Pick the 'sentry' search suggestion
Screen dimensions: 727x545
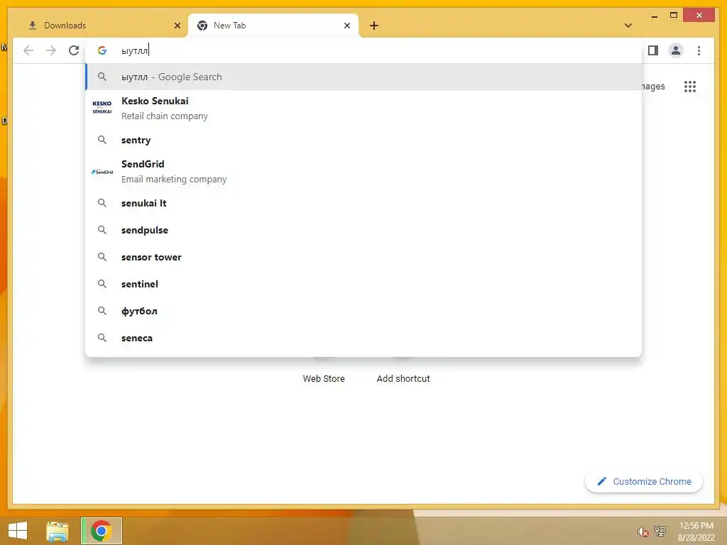pyautogui.click(x=364, y=140)
